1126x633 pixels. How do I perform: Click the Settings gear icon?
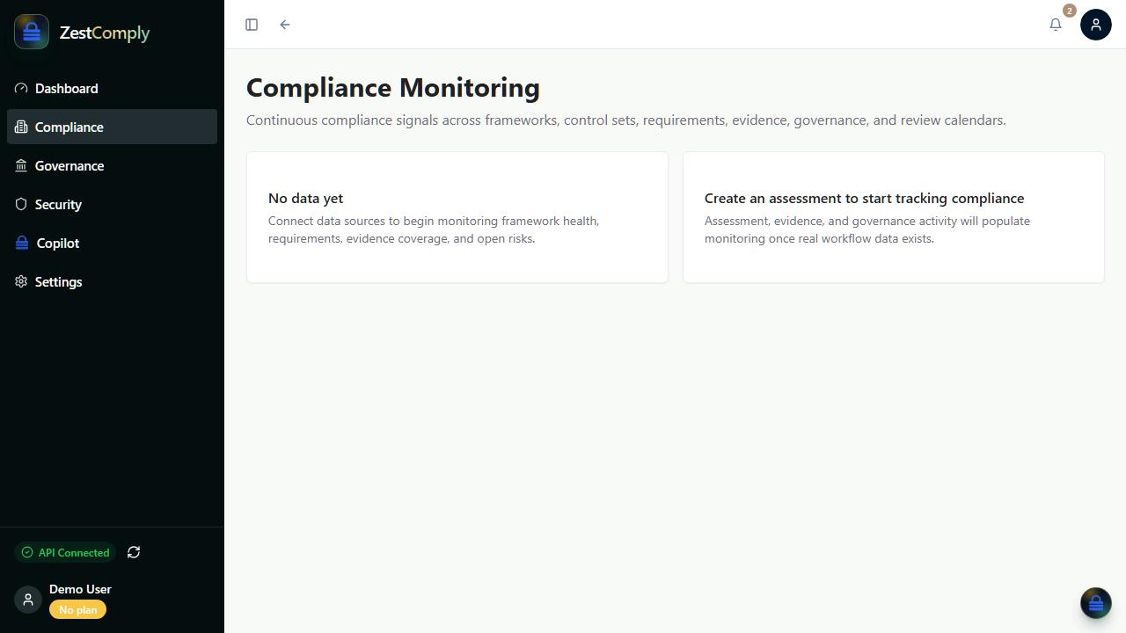click(21, 281)
